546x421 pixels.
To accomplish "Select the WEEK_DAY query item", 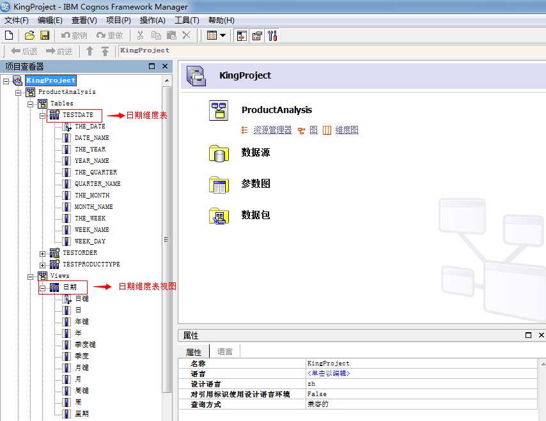I will (x=90, y=241).
